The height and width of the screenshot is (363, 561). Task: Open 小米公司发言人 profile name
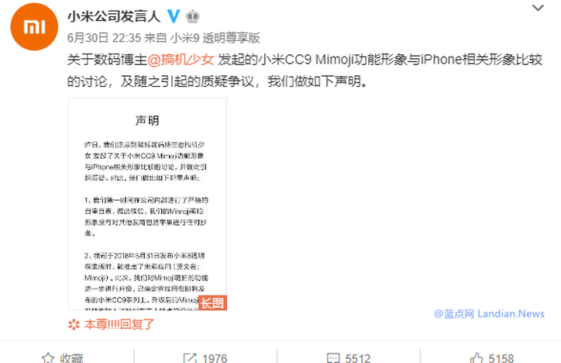(114, 16)
